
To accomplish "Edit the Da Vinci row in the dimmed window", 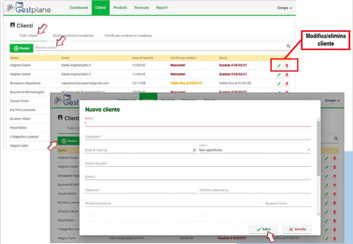I will 327,203.
